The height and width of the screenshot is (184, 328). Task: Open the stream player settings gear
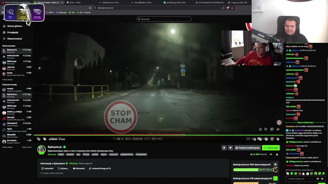pos(278,139)
